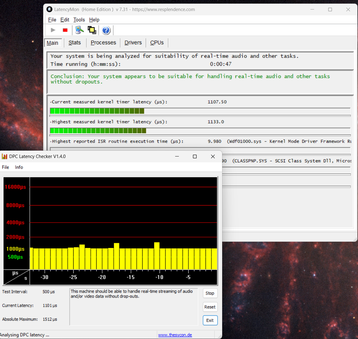Open the options icon in LatencyMon toolbar
This screenshot has height=339, width=358.
point(79,30)
